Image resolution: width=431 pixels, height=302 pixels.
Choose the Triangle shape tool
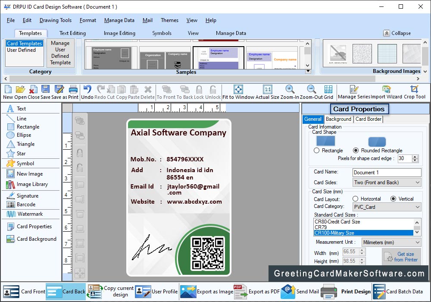pos(21,144)
